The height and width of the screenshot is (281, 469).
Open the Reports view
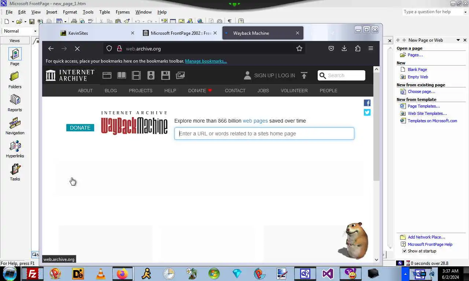point(15,103)
